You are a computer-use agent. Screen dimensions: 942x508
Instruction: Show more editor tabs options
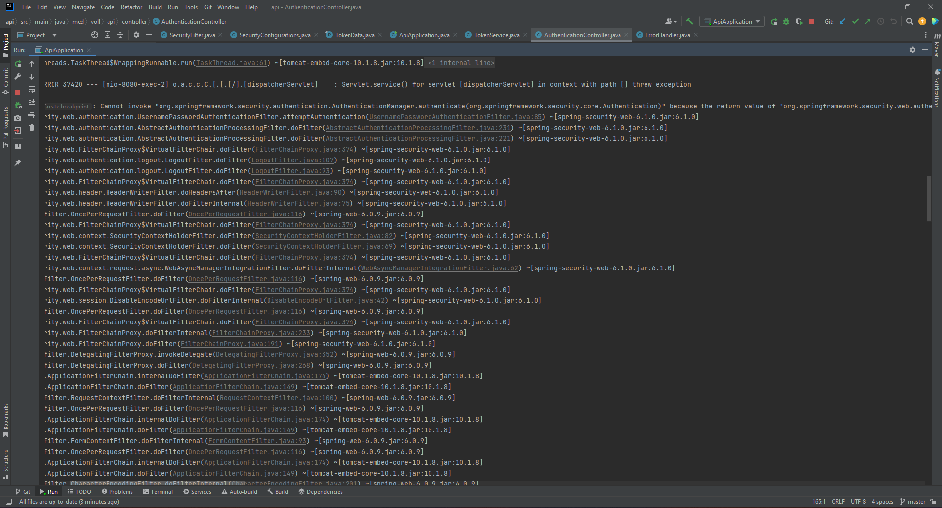(926, 35)
